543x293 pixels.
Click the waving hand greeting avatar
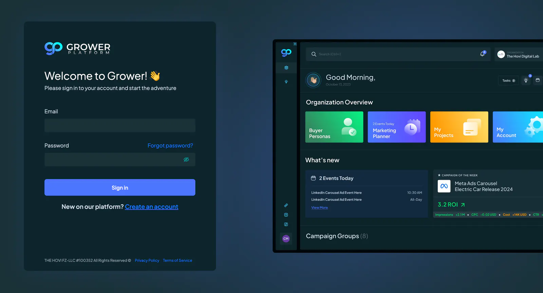point(313,80)
